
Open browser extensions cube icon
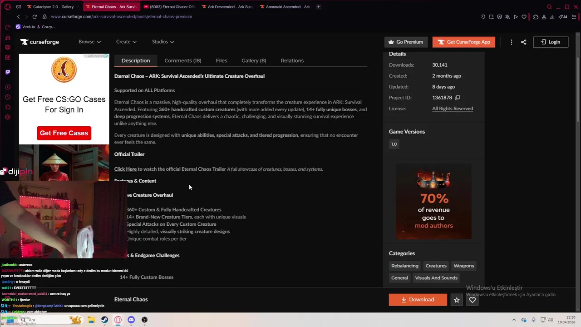click(x=536, y=17)
